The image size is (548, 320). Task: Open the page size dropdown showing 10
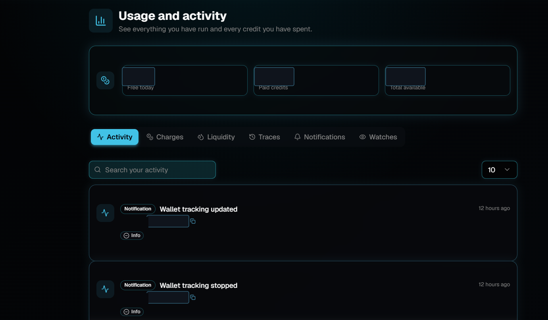tap(499, 170)
